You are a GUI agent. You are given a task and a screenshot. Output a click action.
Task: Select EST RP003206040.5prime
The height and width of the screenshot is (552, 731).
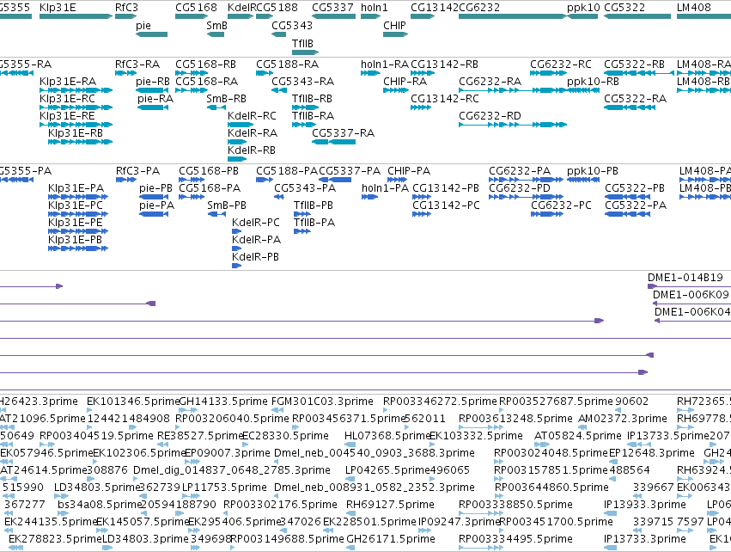(180, 427)
